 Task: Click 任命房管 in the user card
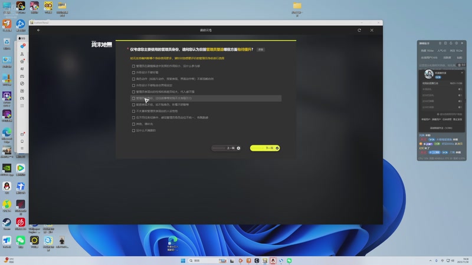(447, 120)
